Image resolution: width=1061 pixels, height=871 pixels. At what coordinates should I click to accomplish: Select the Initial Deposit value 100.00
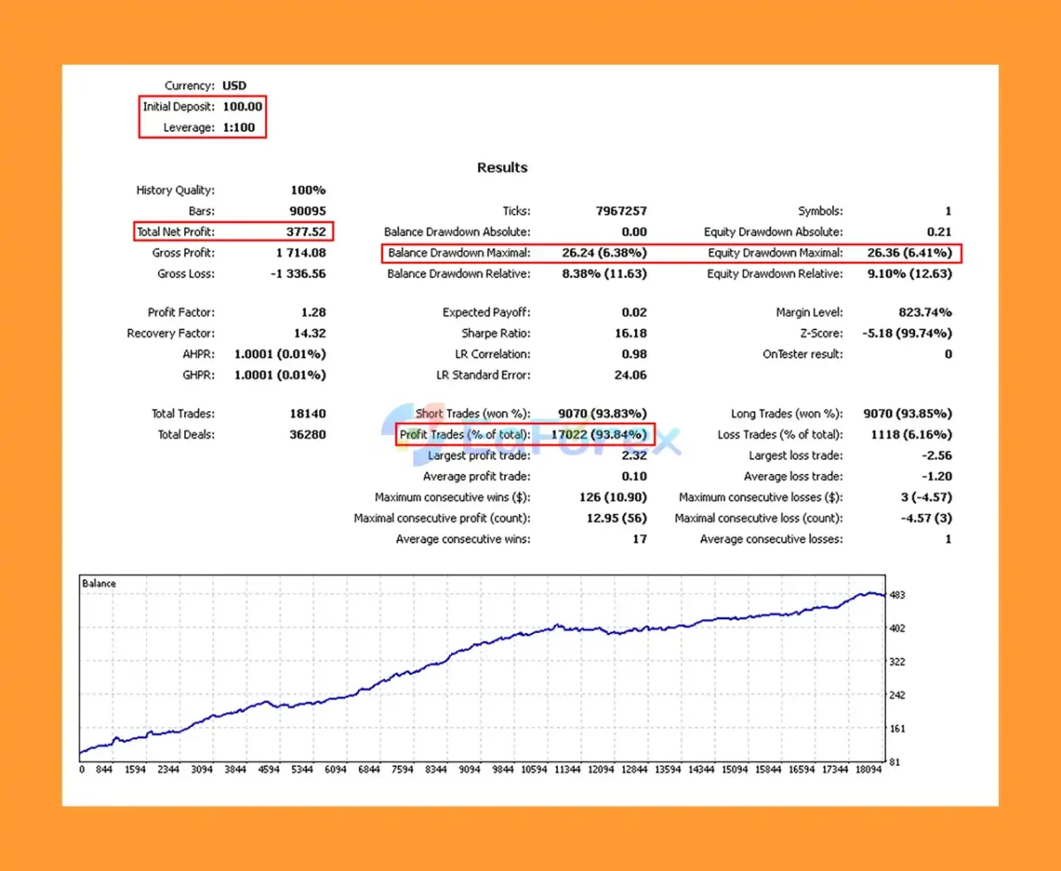click(x=242, y=107)
